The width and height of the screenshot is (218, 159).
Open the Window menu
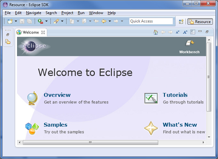pyautogui.click(x=96, y=13)
